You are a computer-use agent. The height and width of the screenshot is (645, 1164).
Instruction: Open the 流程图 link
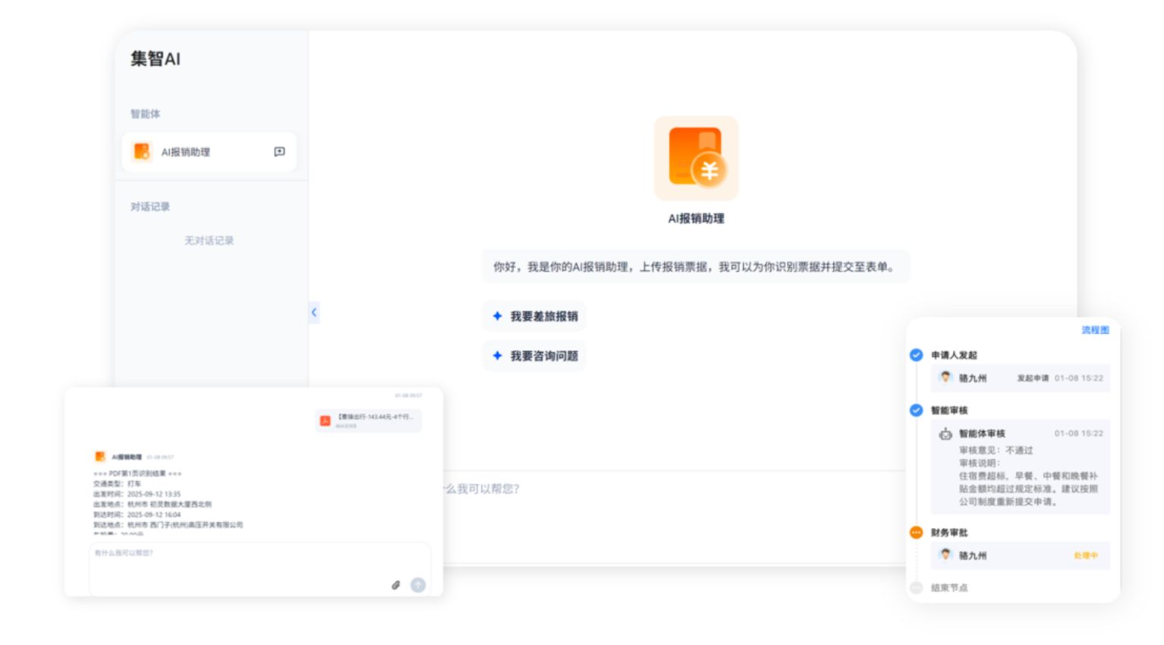pos(1095,330)
